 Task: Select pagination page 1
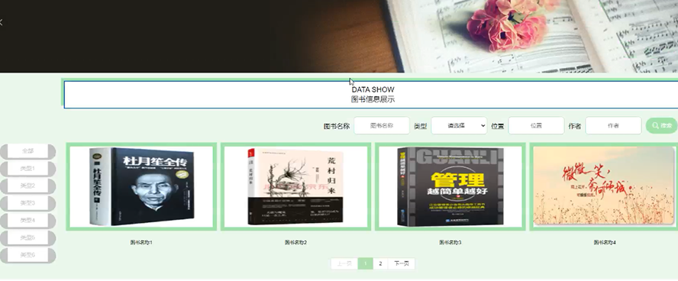[366, 263]
